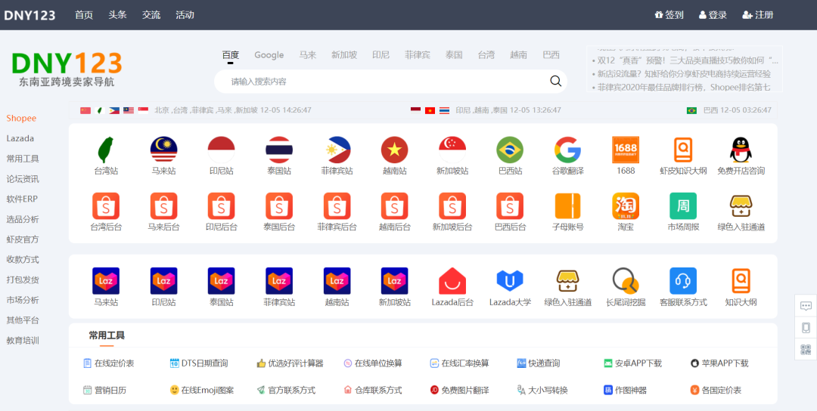817x411 pixels.
Task: Open 虾皮知识大纲 icon
Action: pyautogui.click(x=683, y=150)
